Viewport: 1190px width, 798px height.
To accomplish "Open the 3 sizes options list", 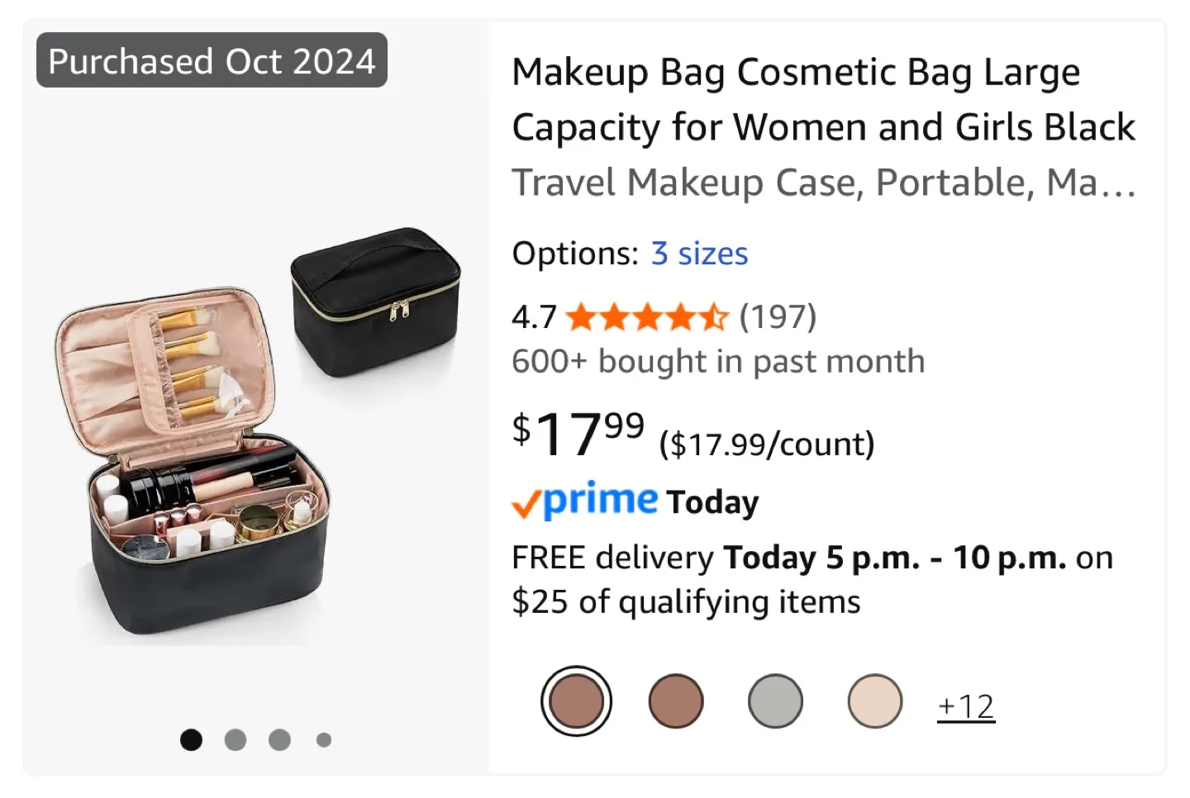I will (x=699, y=254).
